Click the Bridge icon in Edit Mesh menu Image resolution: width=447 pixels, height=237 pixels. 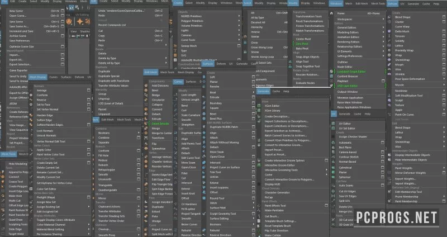pos(146,95)
